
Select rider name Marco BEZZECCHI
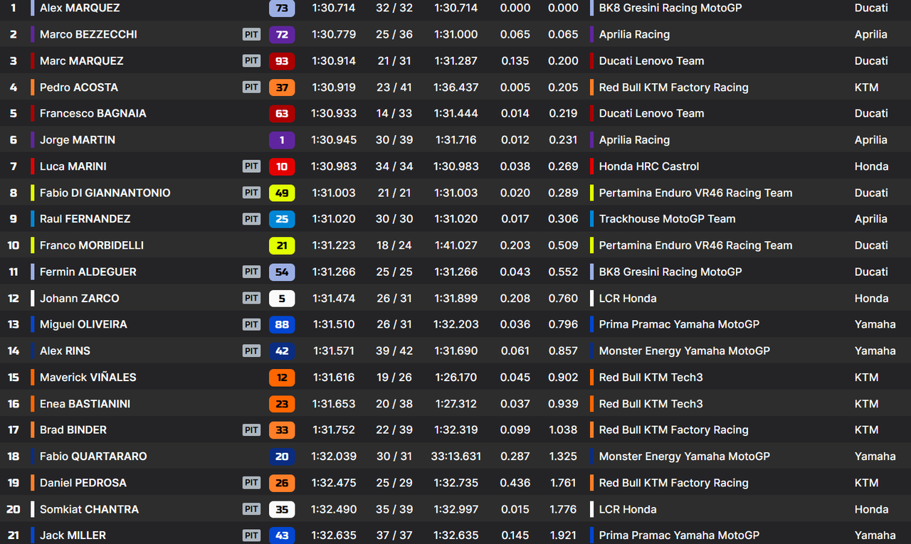88,34
